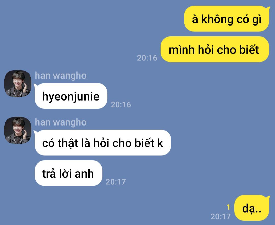Viewport: 275px width, 225px height.
Task: Tap the 20:16 timestamp beside 'mình hỏi cho biết'
Action: pos(147,58)
